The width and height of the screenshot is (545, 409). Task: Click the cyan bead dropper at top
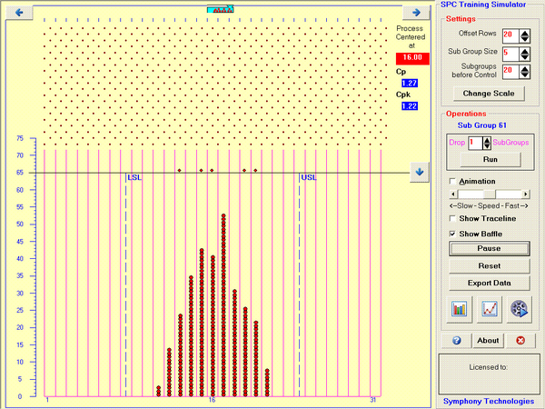click(x=221, y=9)
